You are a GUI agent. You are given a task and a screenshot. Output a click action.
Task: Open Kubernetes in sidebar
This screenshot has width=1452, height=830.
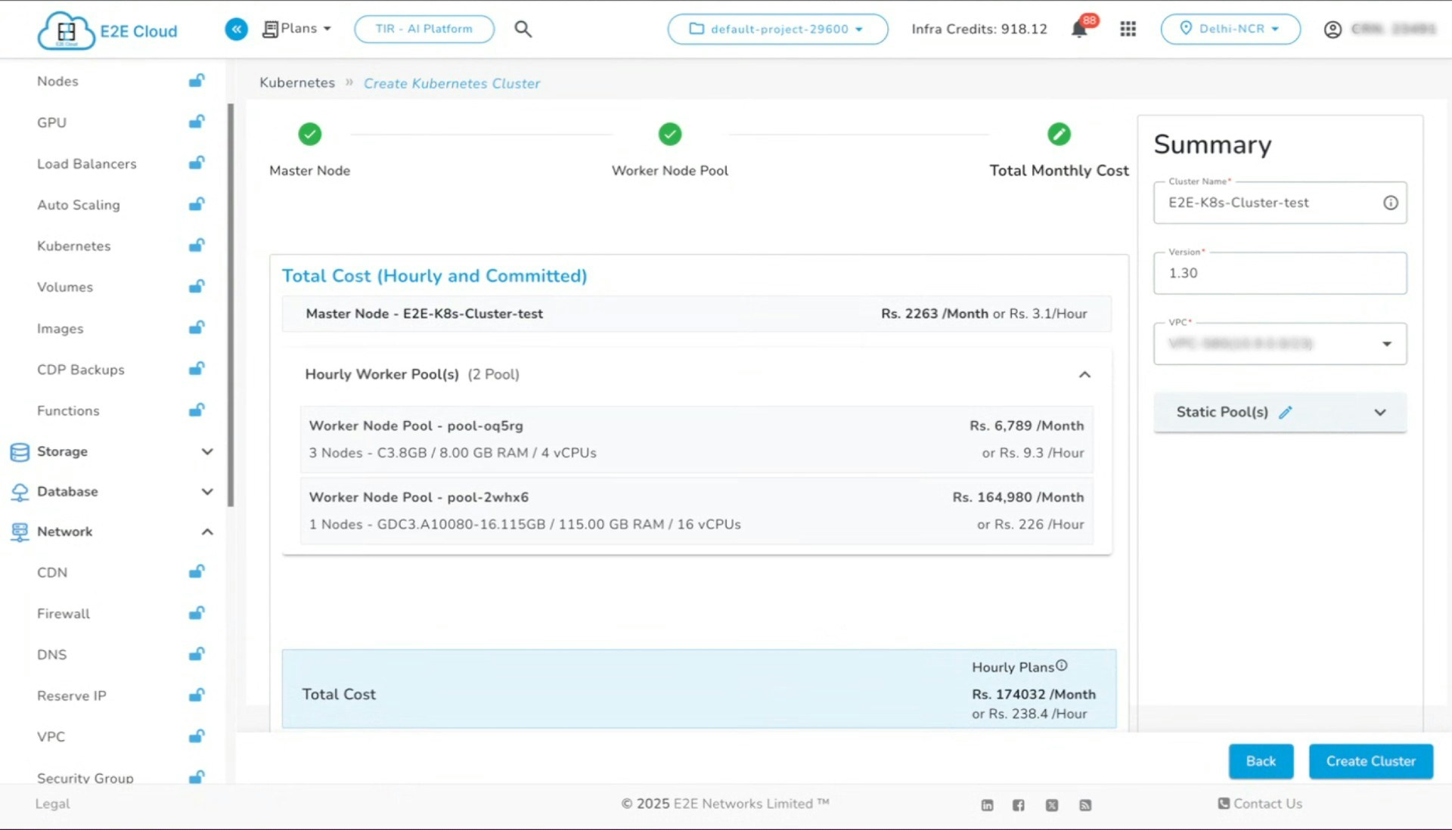[x=73, y=246]
